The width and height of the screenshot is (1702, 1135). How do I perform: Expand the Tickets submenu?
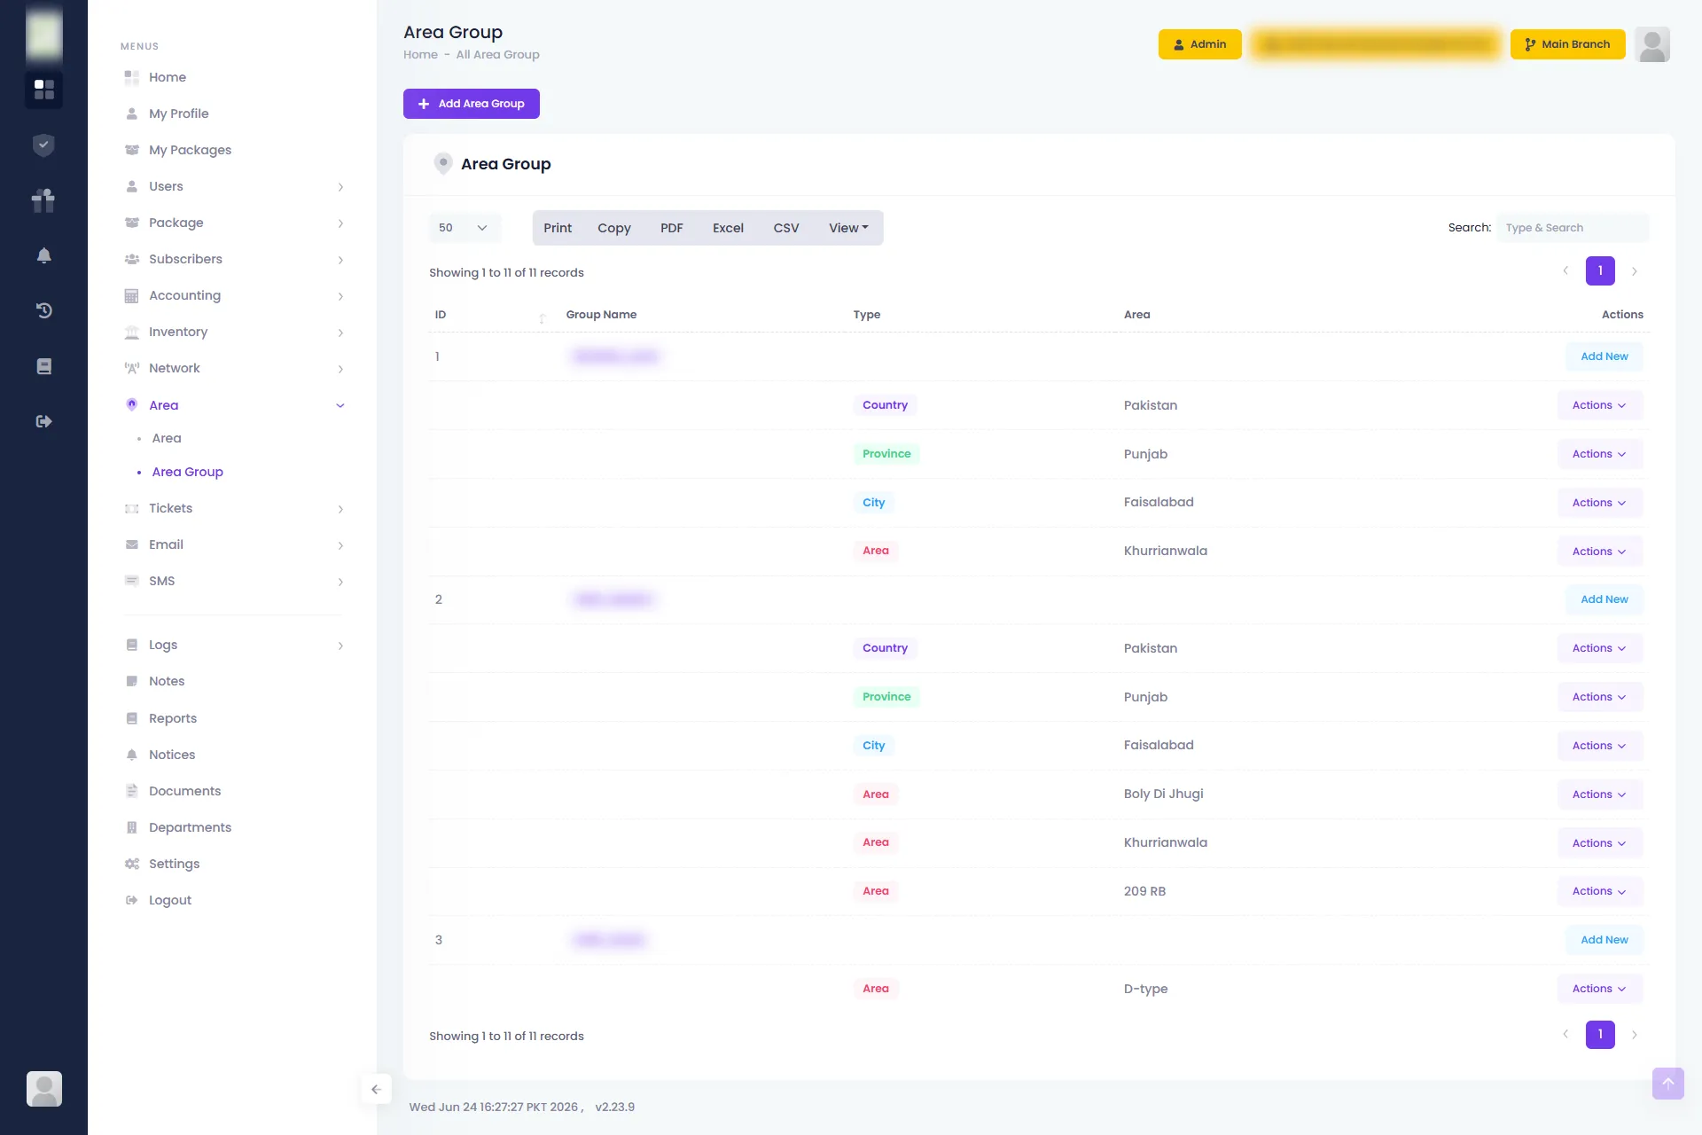pyautogui.click(x=340, y=508)
